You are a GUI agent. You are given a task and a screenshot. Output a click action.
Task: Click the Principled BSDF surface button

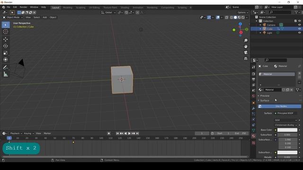(285, 113)
